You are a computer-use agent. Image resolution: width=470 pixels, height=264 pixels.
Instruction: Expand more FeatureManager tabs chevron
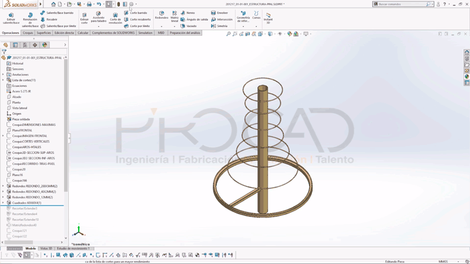[65, 45]
